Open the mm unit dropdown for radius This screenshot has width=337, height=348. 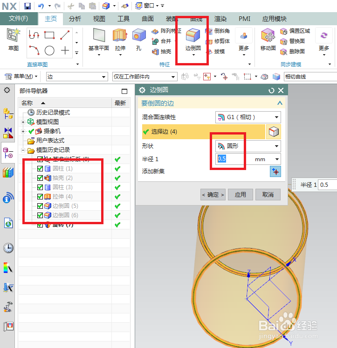277,159
